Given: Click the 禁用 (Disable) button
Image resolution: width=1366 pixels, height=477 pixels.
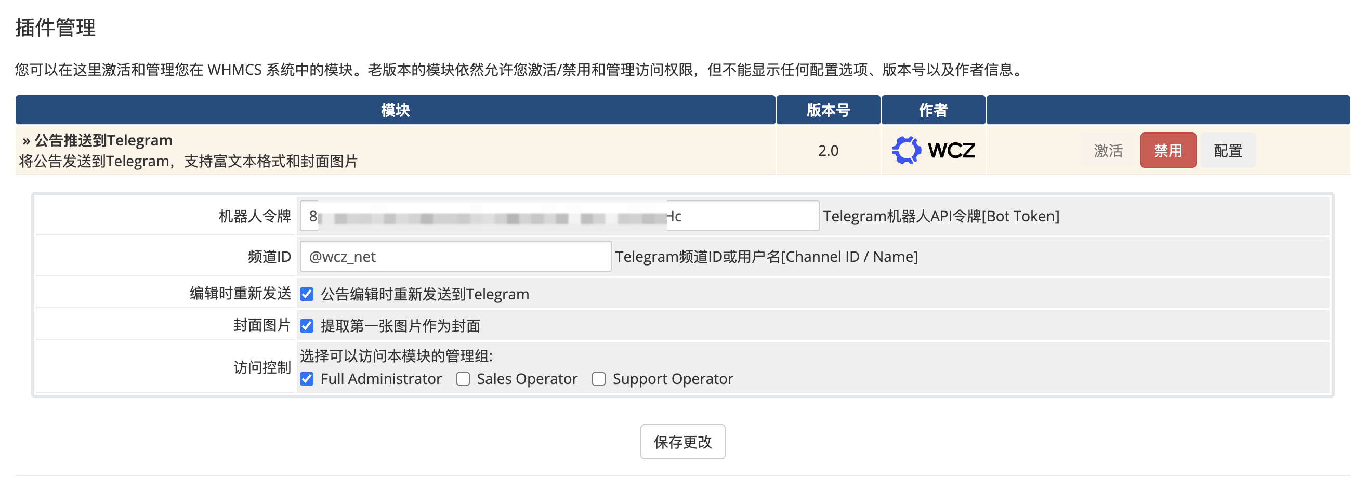Looking at the screenshot, I should [1167, 151].
